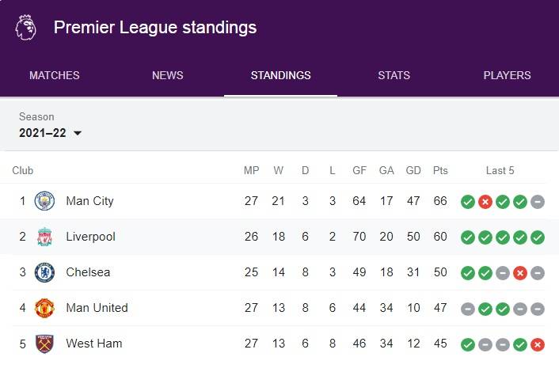This screenshot has width=559, height=376.
Task: Go to the STATS tab
Action: pos(394,75)
